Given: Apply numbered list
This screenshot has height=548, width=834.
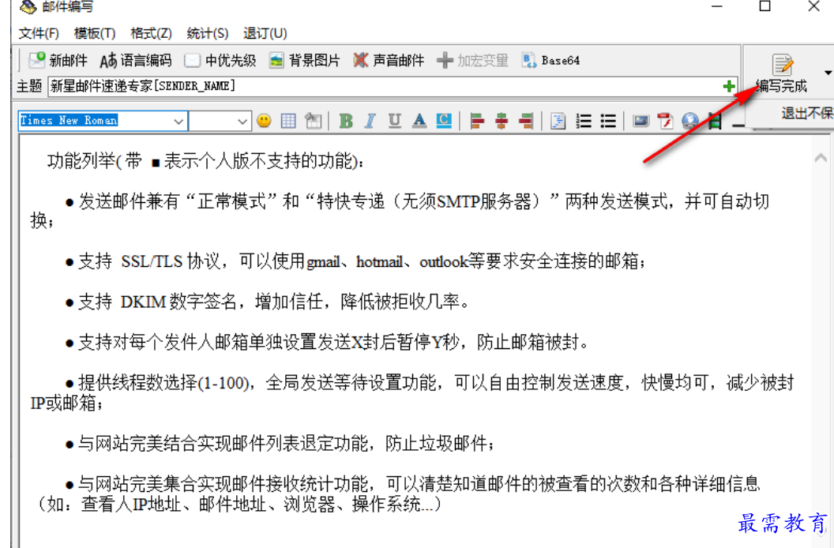Looking at the screenshot, I should pos(584,121).
